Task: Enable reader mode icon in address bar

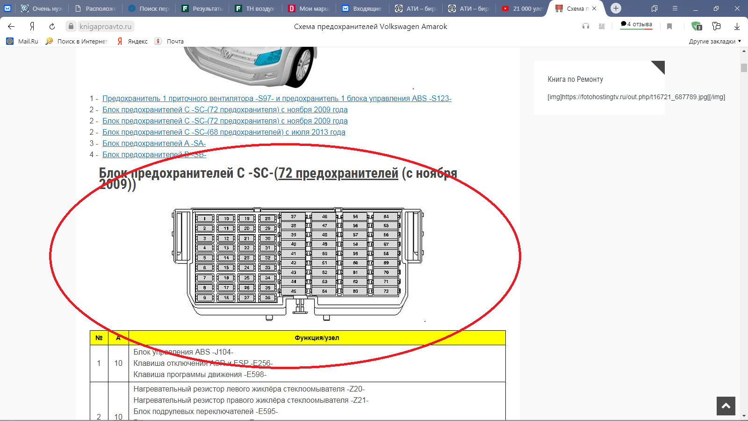Action: click(602, 26)
